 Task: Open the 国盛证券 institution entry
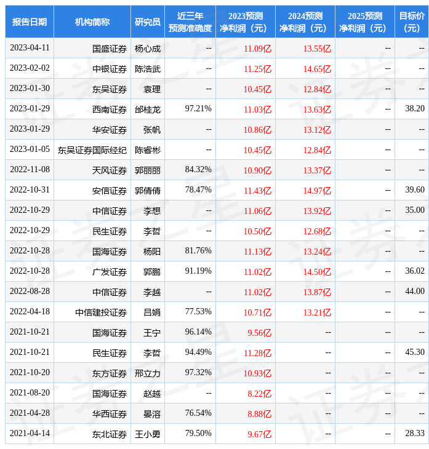coord(110,49)
